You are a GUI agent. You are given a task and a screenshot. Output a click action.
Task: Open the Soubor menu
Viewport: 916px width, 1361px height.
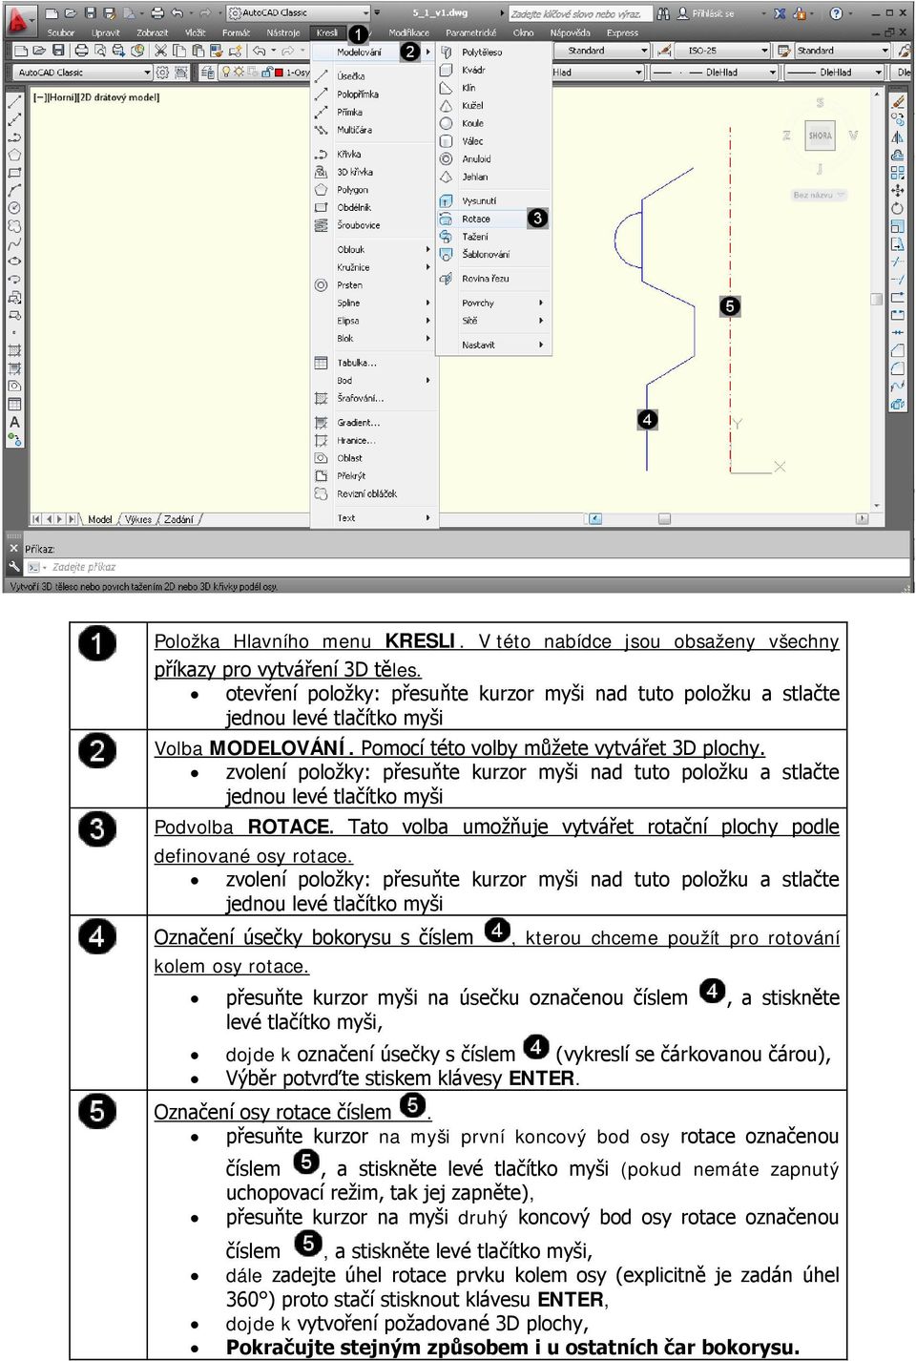(61, 32)
